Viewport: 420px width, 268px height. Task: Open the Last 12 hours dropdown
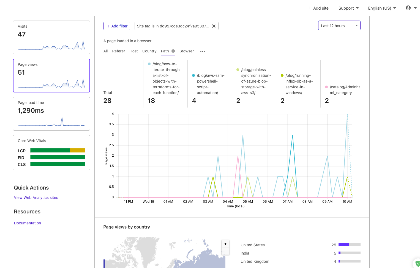pos(339,26)
